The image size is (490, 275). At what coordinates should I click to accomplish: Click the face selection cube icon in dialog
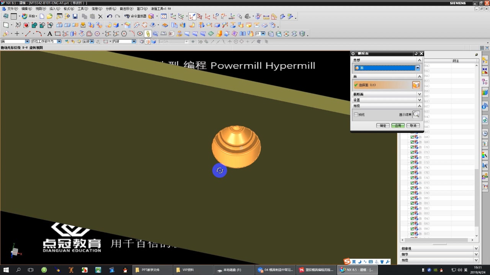pos(416,85)
